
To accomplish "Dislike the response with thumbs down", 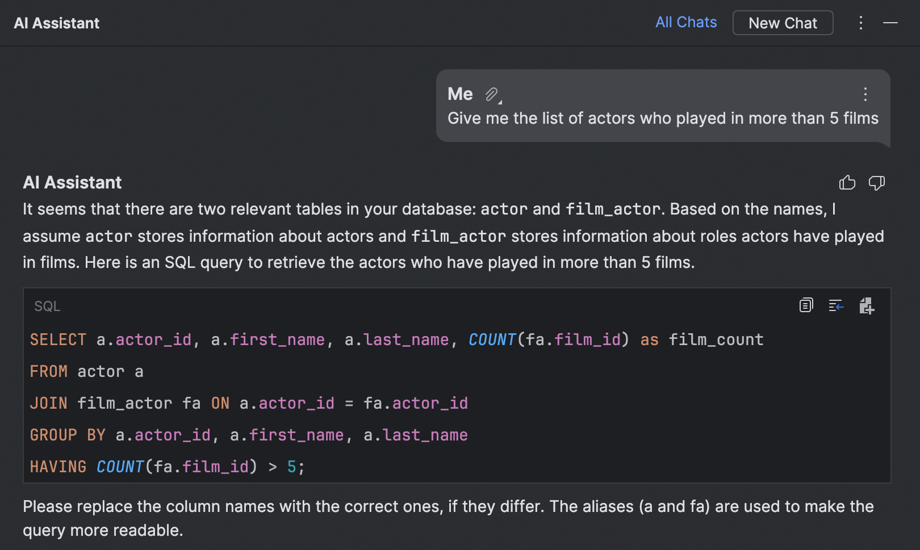I will [876, 182].
